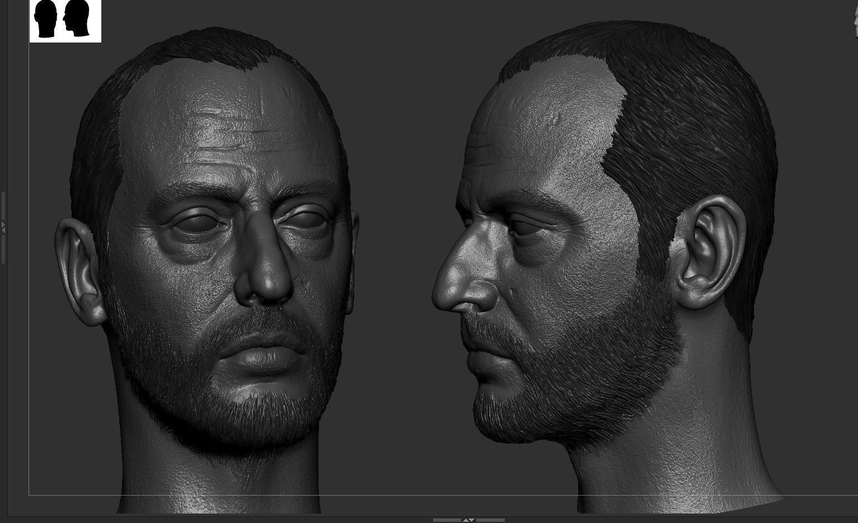Click the left segment of the bottom scrollbar strip

[448, 520]
